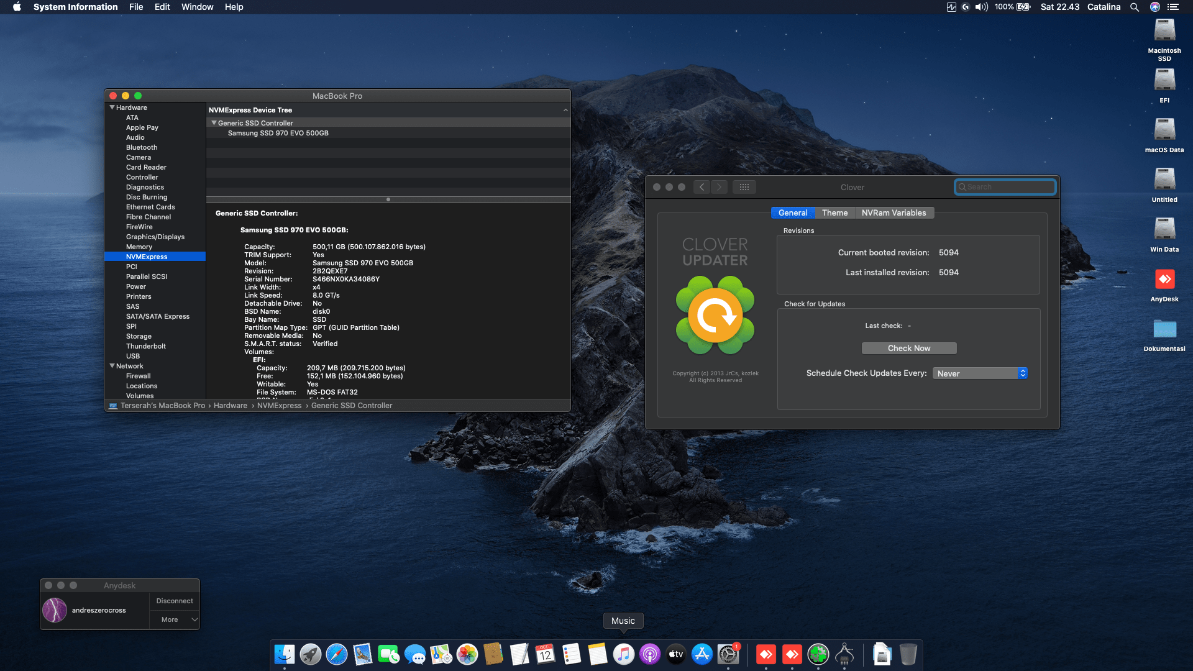Open the More dropdown in Anydesk

[x=175, y=619]
